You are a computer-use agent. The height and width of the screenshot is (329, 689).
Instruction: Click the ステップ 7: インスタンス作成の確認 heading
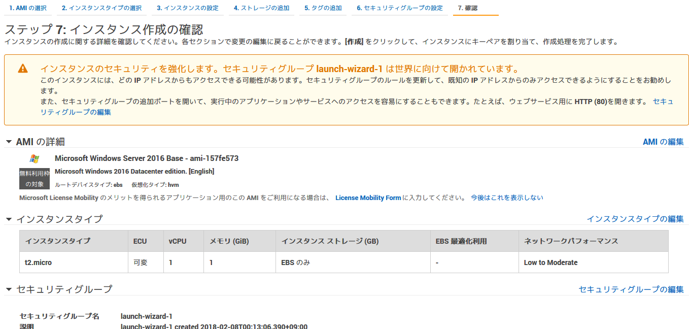click(104, 29)
